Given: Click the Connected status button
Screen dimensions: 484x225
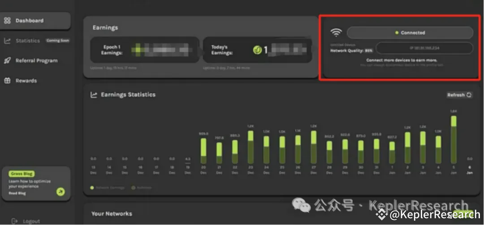Looking at the screenshot, I should coord(410,33).
